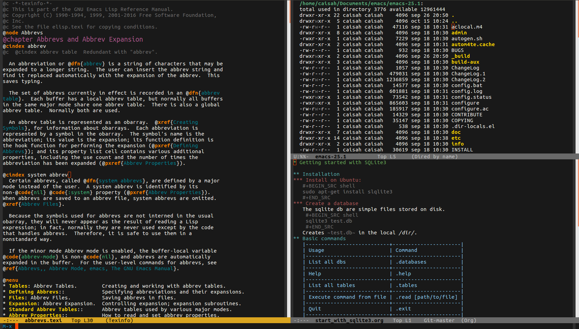Open the doc directory entry
The width and height of the screenshot is (579, 329).
(456, 132)
